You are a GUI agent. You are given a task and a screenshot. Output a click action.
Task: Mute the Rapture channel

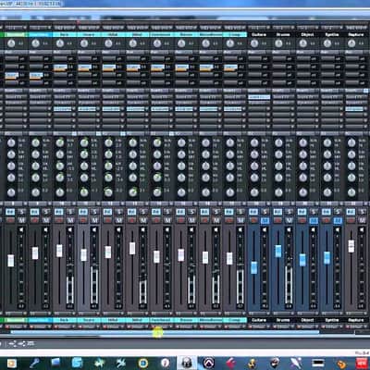coord(363,220)
